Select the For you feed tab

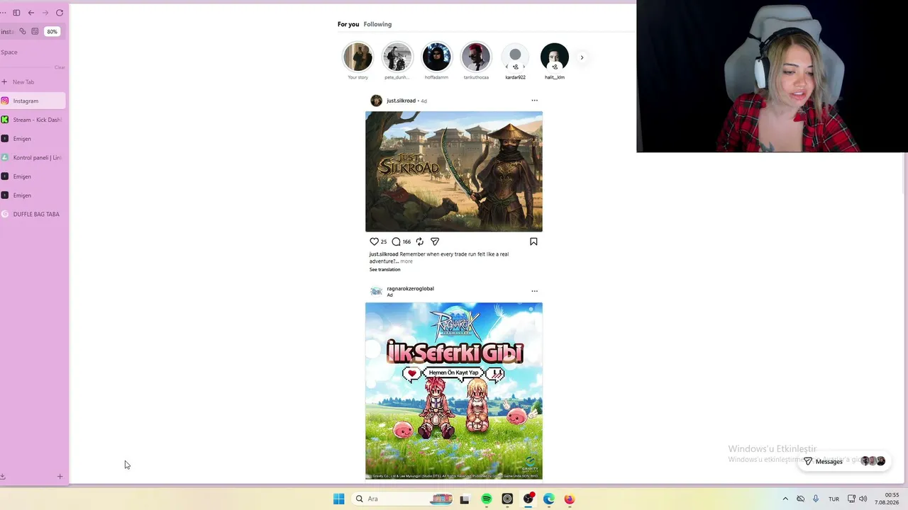tap(348, 24)
